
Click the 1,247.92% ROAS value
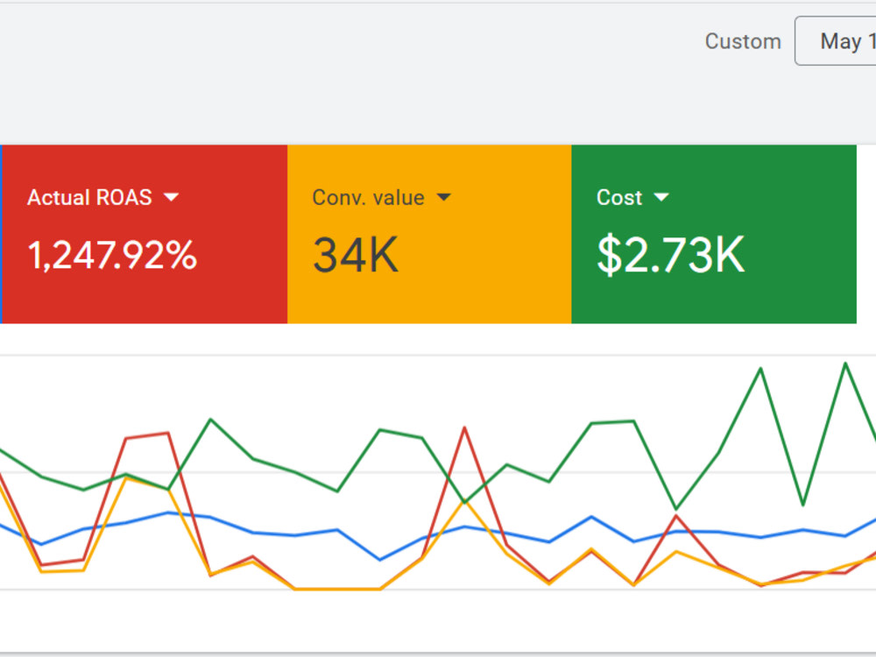[112, 255]
